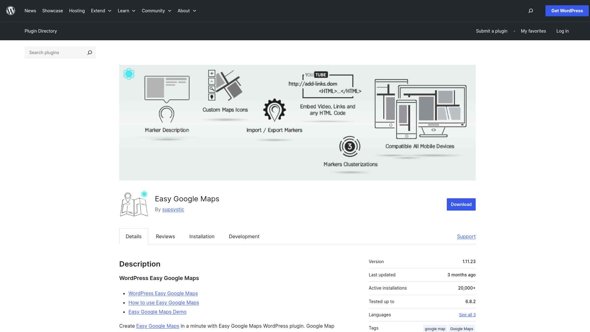Visit the supsystic author link

(173, 209)
